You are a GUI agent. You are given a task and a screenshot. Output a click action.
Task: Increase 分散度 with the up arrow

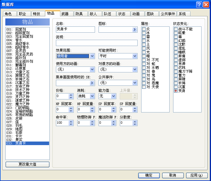(135, 122)
